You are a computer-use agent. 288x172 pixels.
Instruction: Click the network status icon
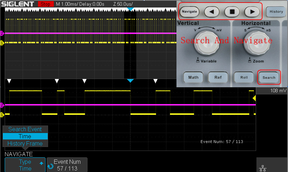263,168
